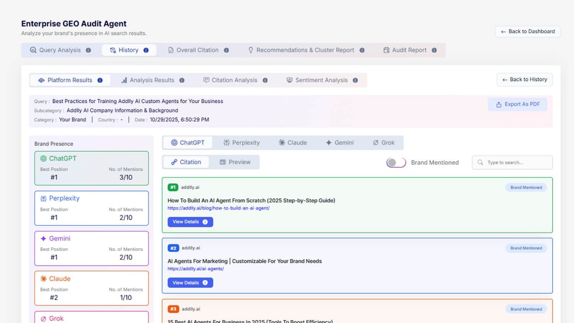The width and height of the screenshot is (574, 323).
Task: Select the Claude Brand Presence card
Action: click(91, 288)
